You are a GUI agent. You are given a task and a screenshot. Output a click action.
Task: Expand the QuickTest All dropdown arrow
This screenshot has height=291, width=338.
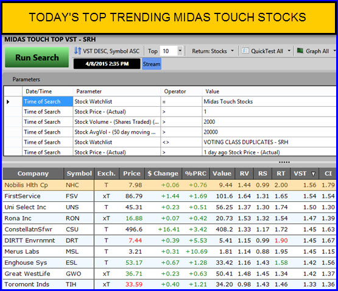289,51
